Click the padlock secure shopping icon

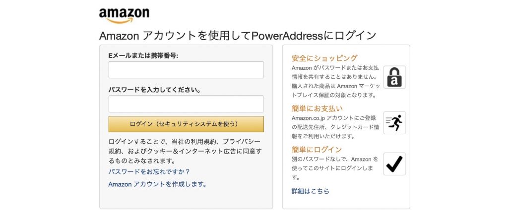pyautogui.click(x=394, y=77)
